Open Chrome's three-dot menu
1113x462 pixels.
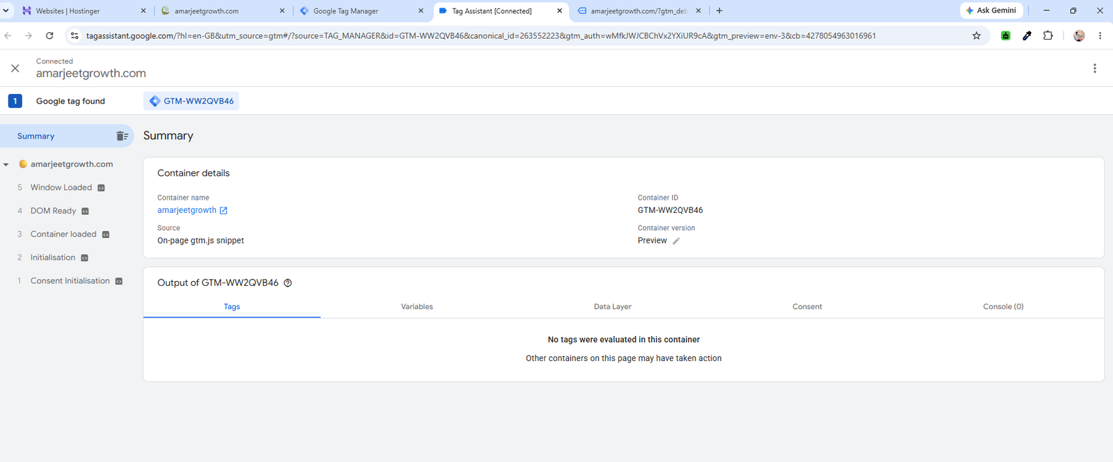click(x=1100, y=35)
